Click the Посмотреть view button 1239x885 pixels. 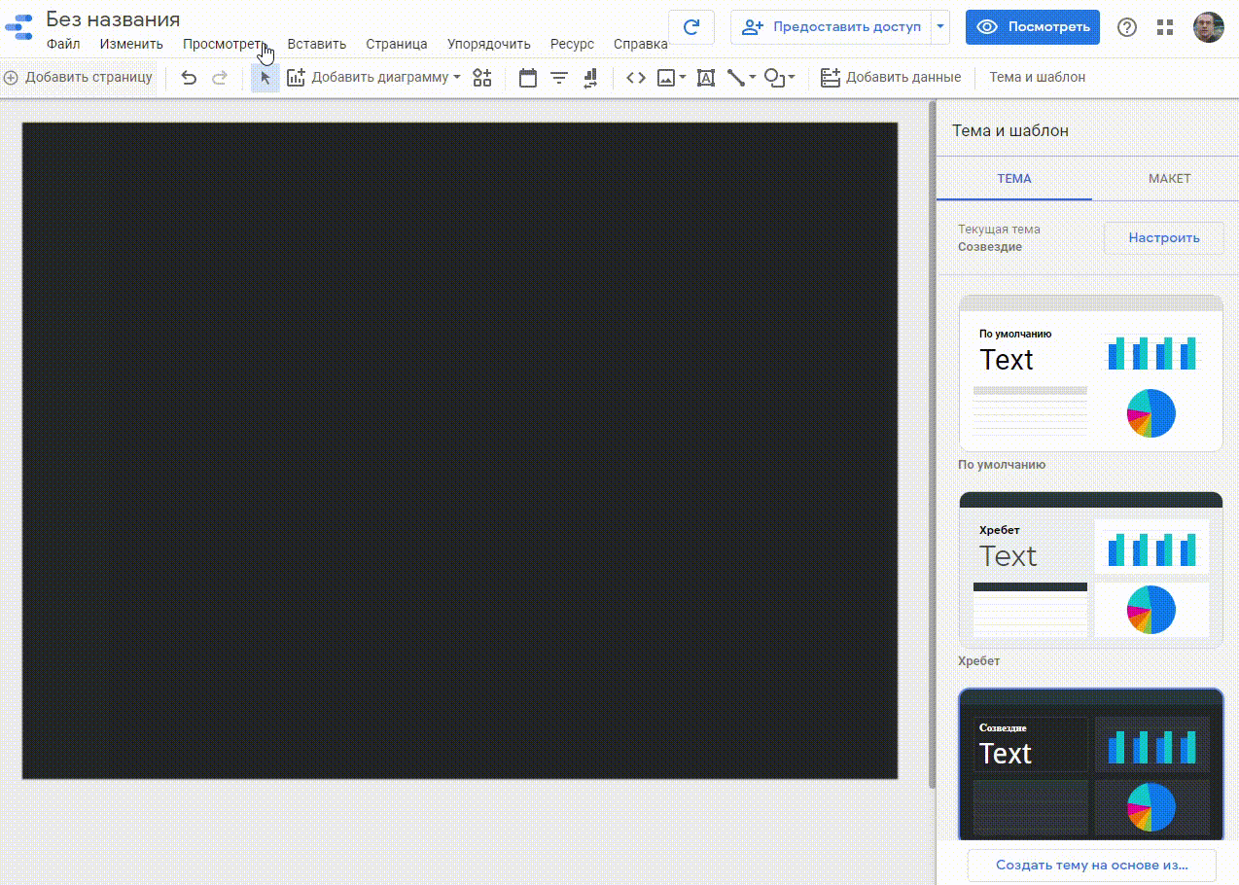1032,27
